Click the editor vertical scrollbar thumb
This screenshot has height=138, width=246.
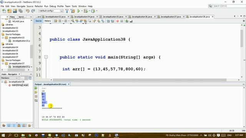(242, 38)
